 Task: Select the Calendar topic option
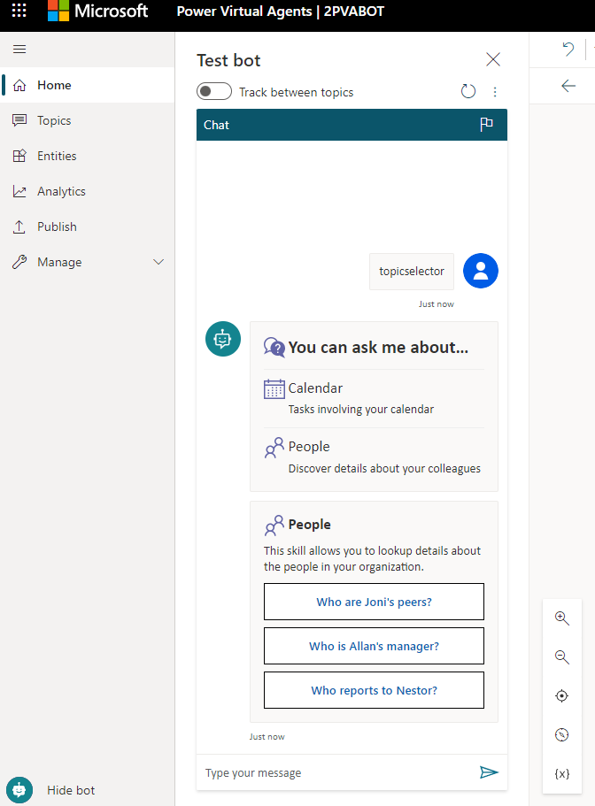point(374,398)
